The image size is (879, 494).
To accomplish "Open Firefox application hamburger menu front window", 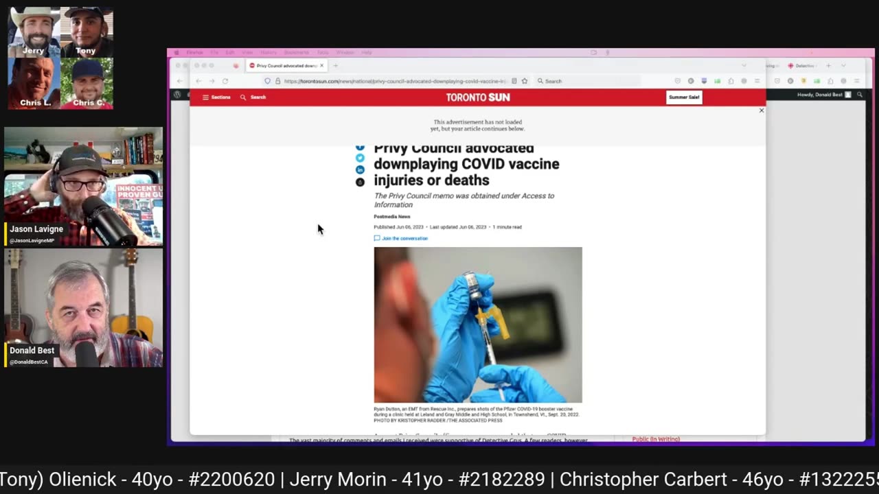I will [x=757, y=81].
